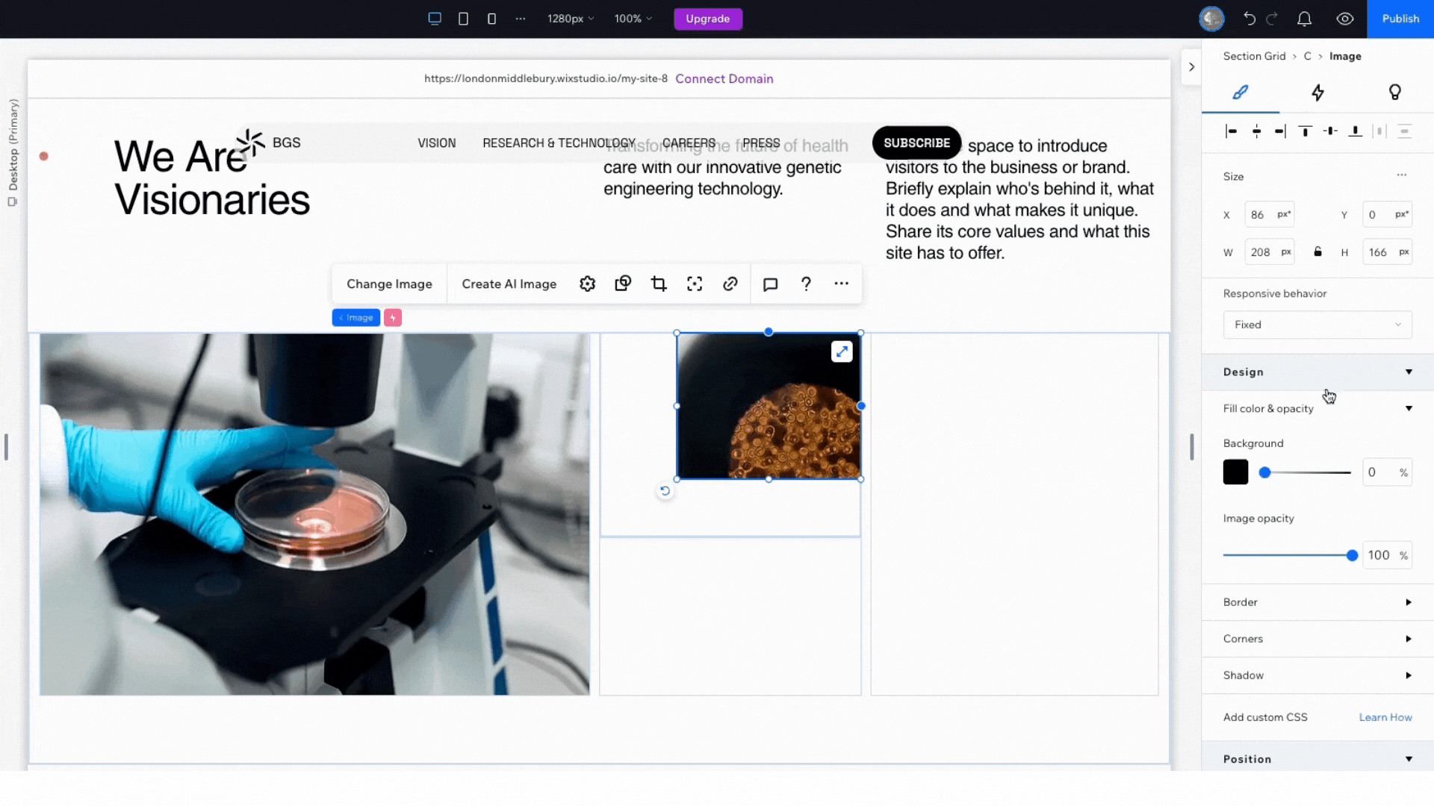The image size is (1434, 806).
Task: Select the microscope image on canvas
Action: coord(314,514)
